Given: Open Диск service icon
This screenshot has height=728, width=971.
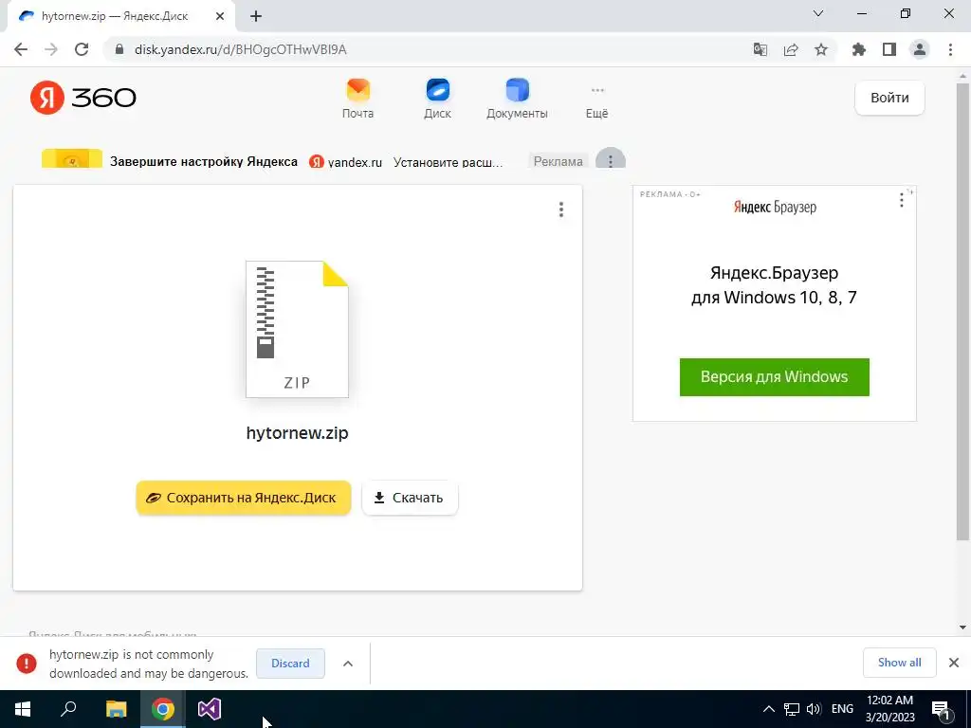Looking at the screenshot, I should (x=437, y=99).
